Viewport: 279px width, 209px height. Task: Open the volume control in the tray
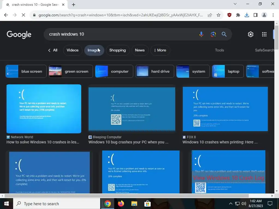244,204
